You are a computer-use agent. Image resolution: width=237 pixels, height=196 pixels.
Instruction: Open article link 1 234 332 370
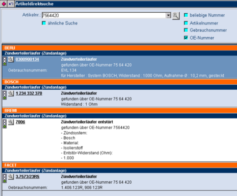29,93
